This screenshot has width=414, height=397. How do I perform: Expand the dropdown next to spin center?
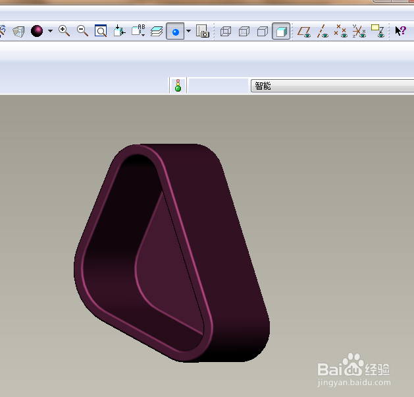pyautogui.click(x=188, y=31)
